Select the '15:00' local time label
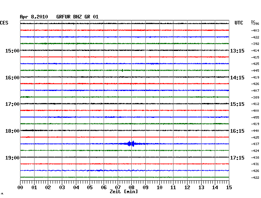This screenshot has width=261, height=198. coord(12,51)
